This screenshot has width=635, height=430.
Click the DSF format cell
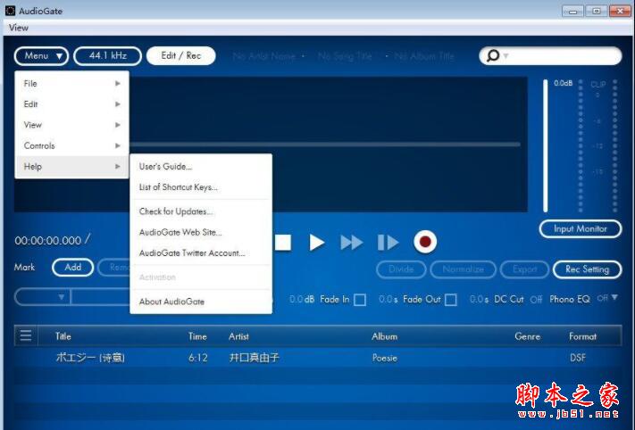coord(578,358)
